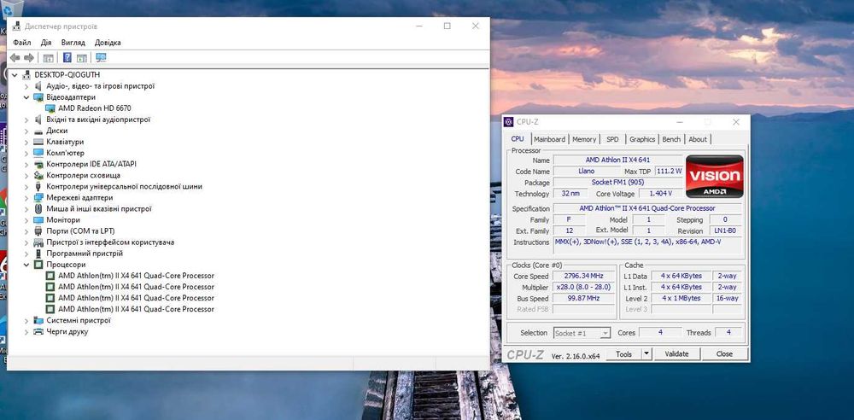Open the Дія menu
This screenshot has height=420, width=854.
point(46,43)
